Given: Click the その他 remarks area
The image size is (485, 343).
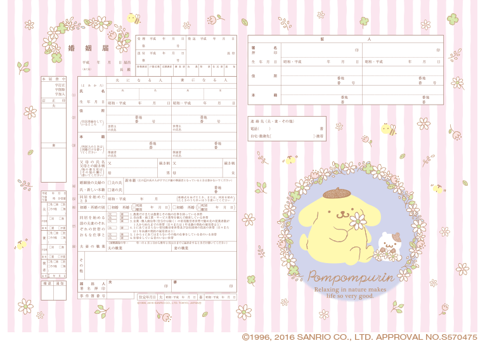Looking at the screenshot, I should pyautogui.click(x=160, y=266).
